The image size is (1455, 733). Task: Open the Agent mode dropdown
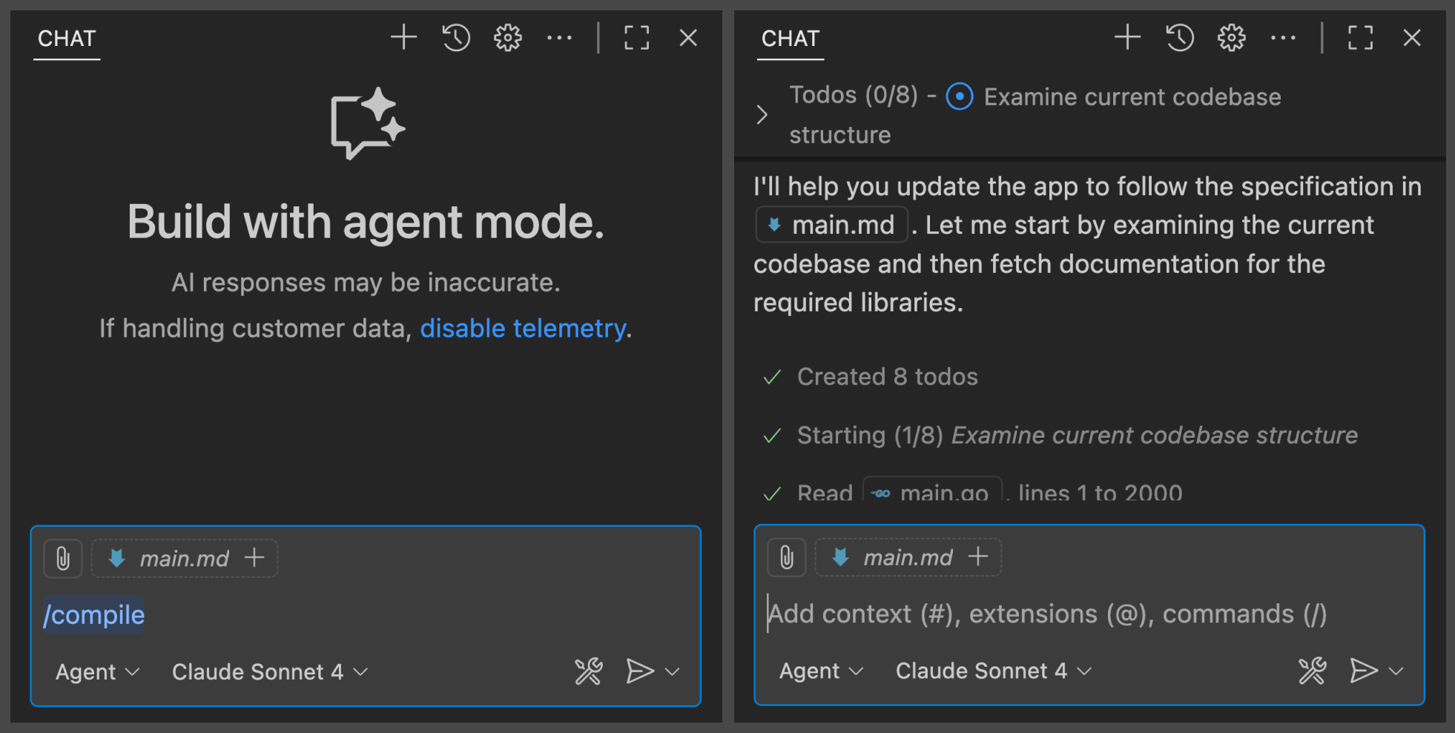(96, 671)
